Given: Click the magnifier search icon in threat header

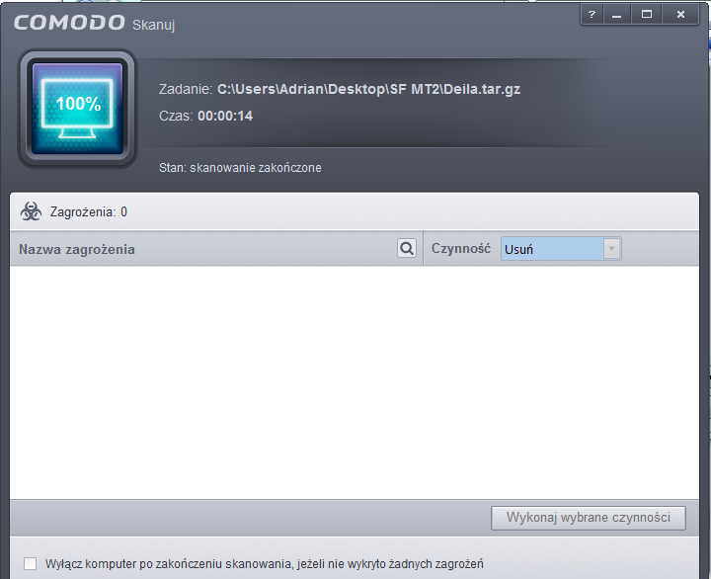Looking at the screenshot, I should pyautogui.click(x=407, y=248).
